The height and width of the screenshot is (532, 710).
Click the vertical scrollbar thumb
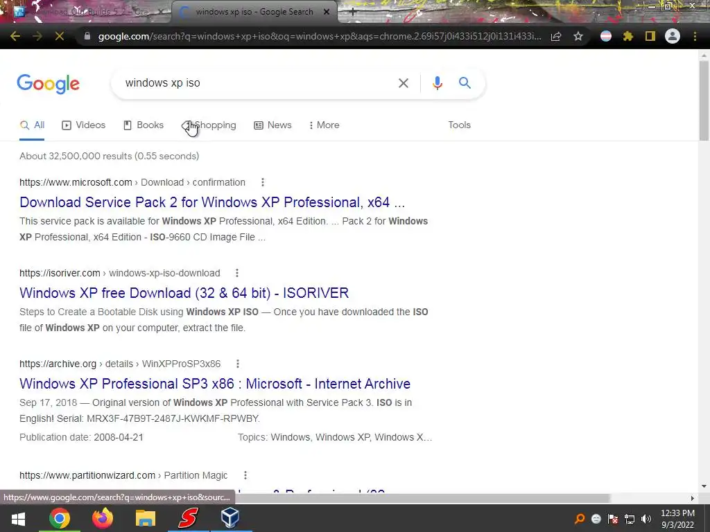point(704,100)
